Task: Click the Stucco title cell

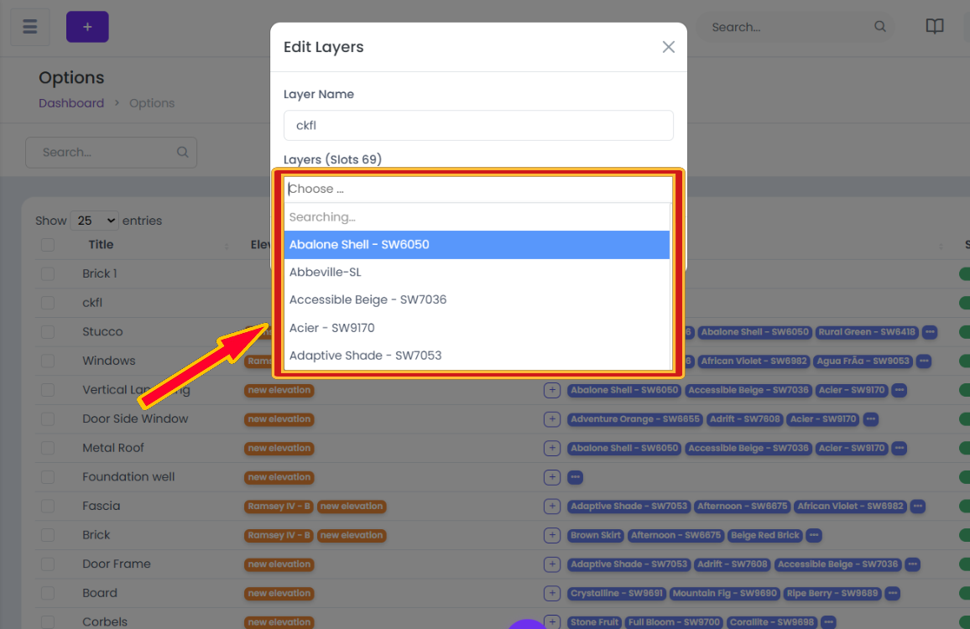Action: point(102,332)
